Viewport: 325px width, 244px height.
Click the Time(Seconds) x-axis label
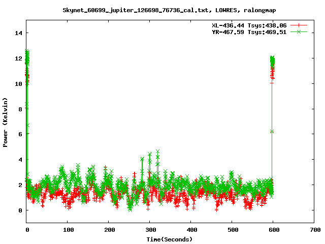pos(170,239)
